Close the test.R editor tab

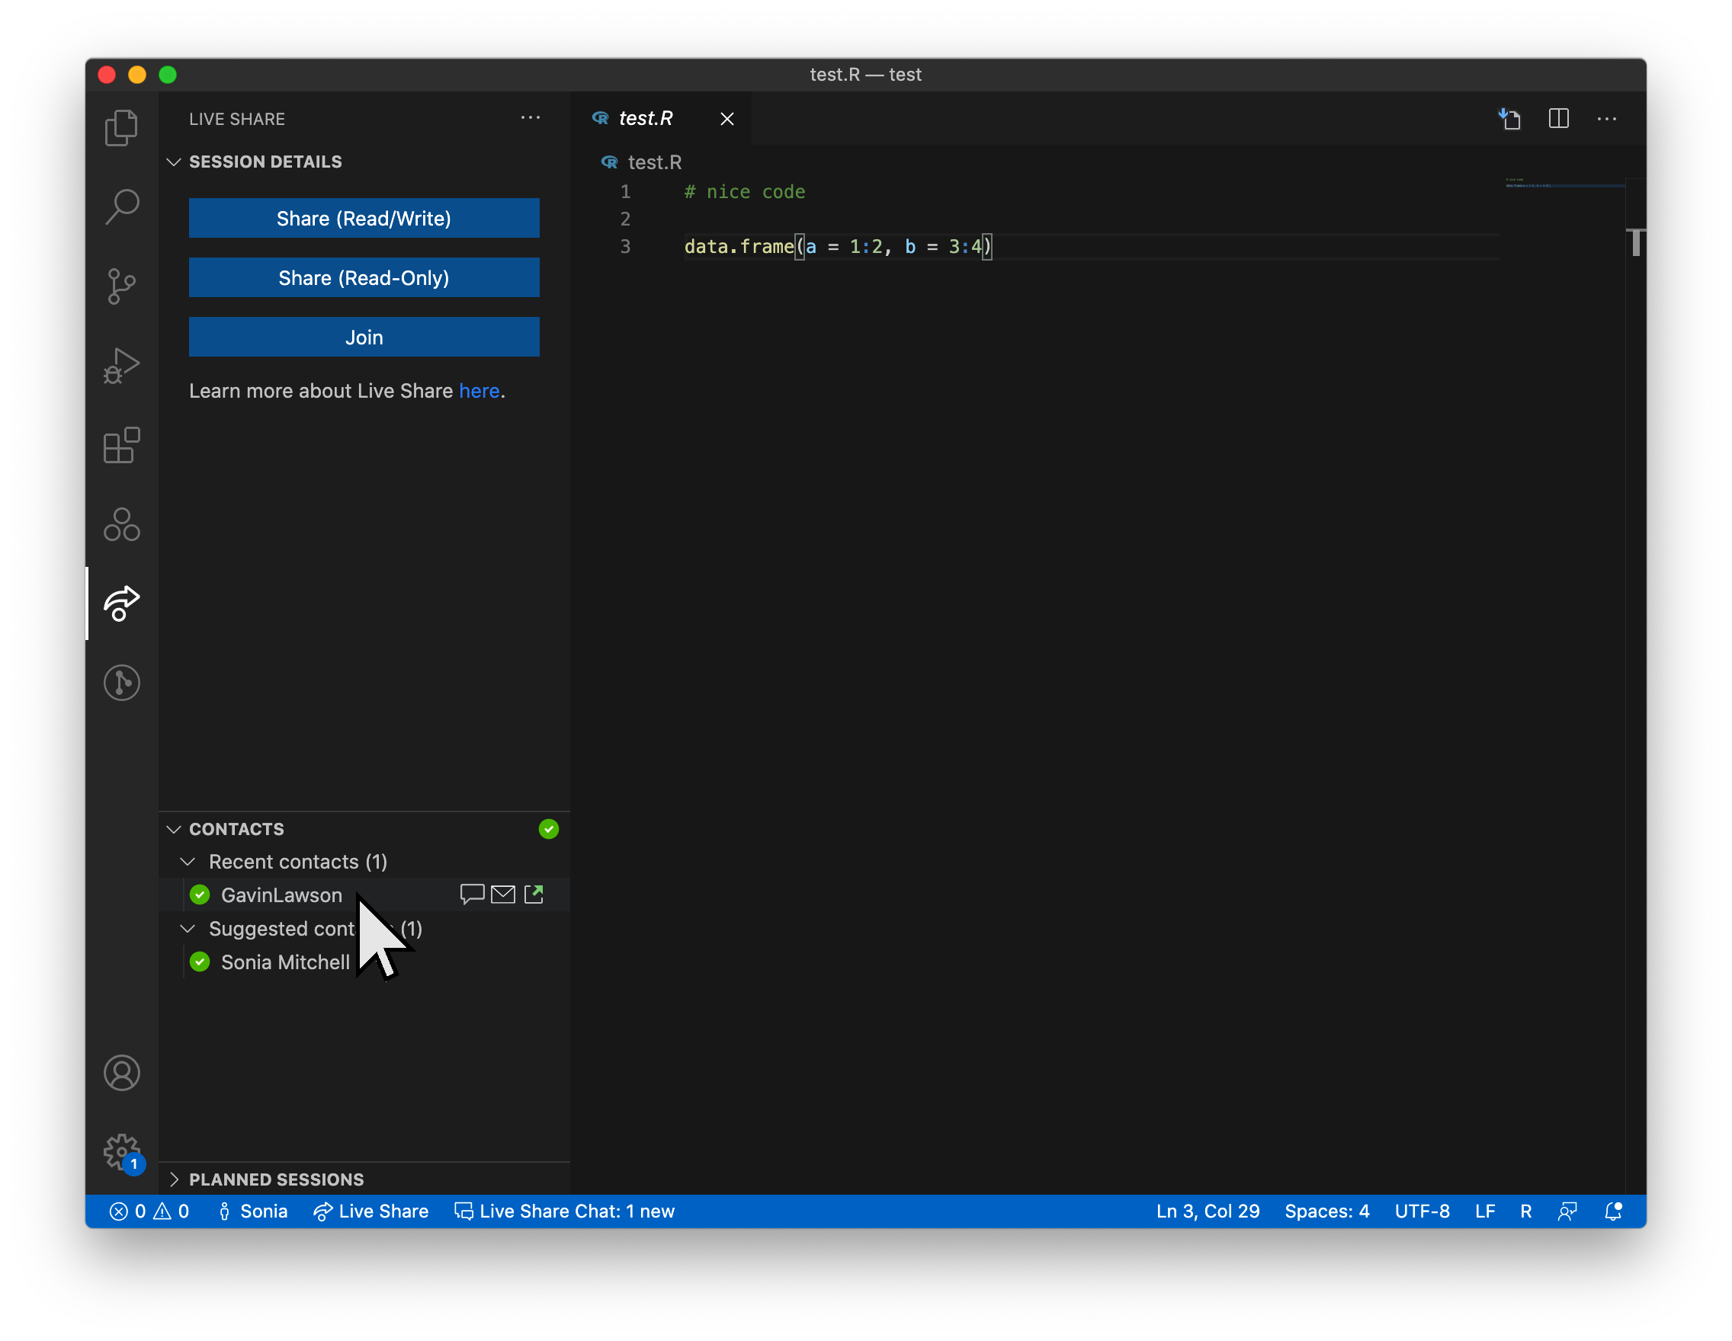click(726, 119)
